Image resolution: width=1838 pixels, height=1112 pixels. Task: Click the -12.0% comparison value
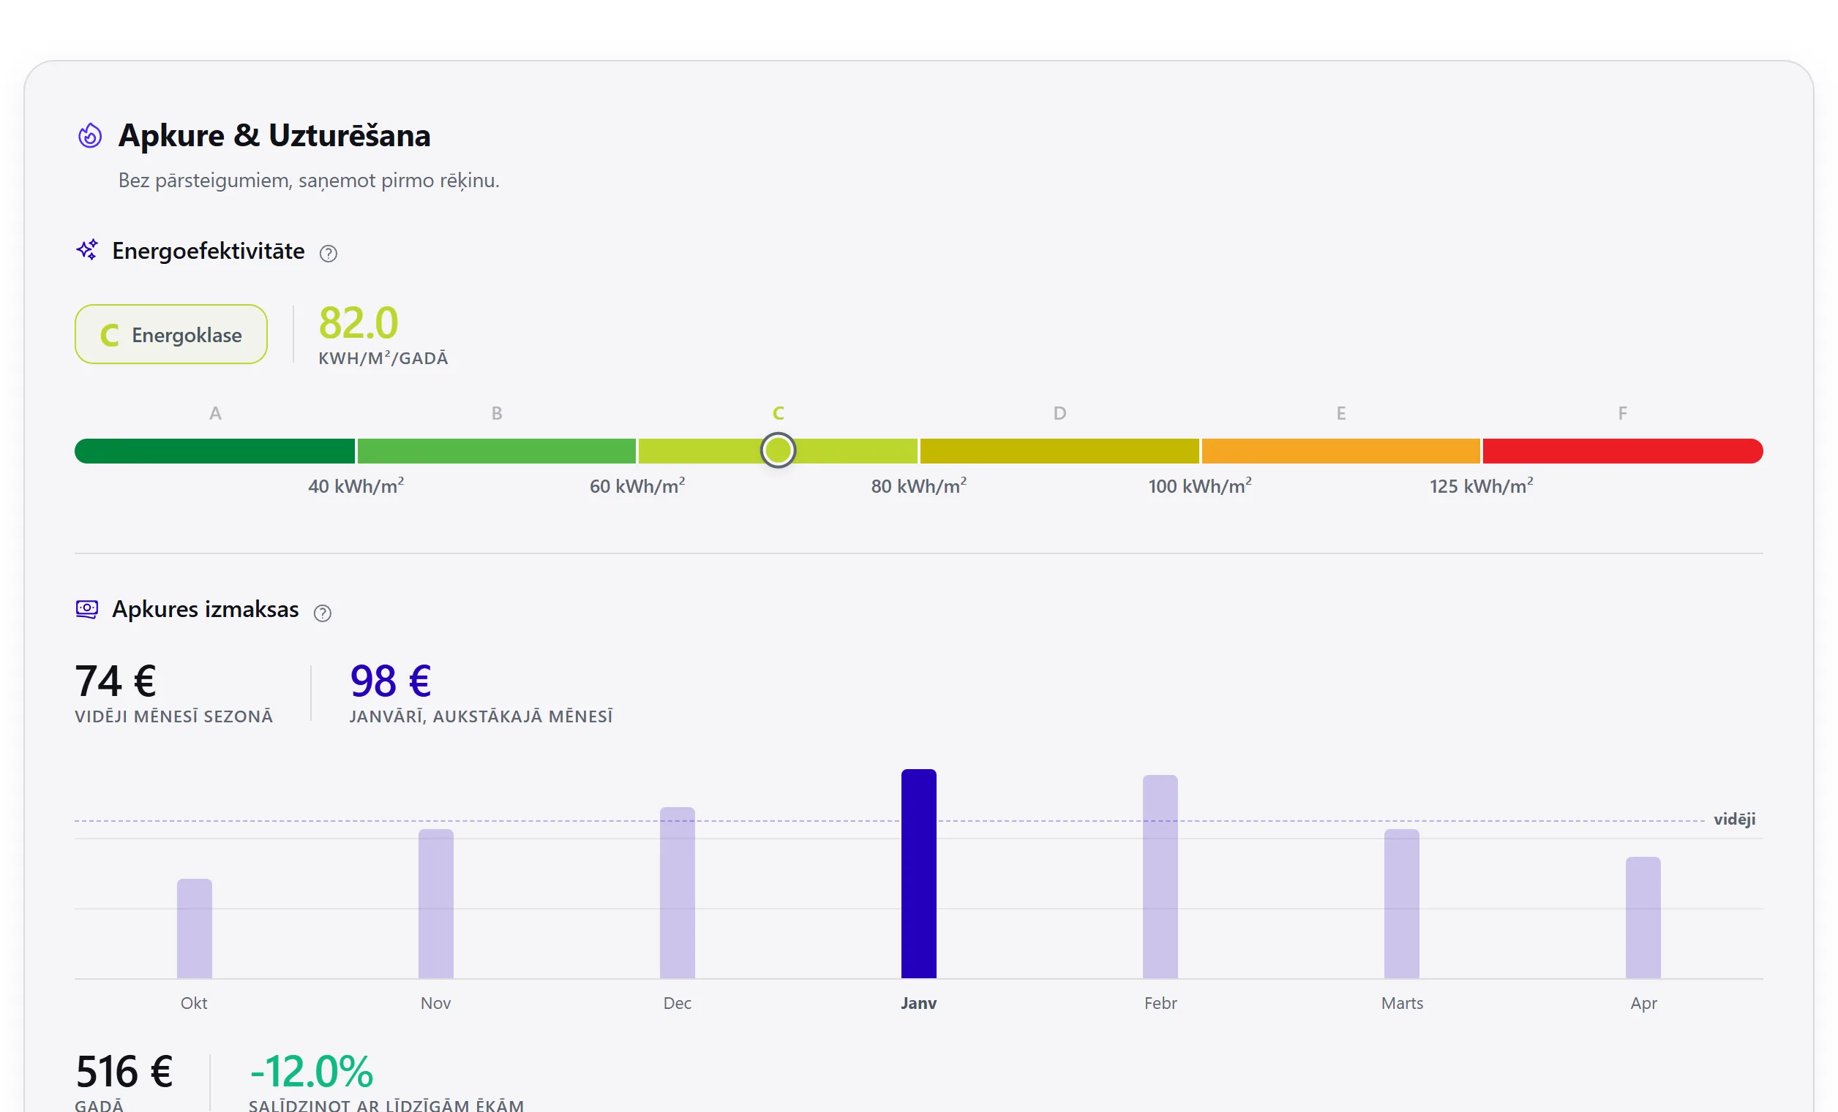(x=311, y=1071)
